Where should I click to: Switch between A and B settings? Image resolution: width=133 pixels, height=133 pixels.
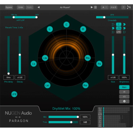click(x=105, y=7)
